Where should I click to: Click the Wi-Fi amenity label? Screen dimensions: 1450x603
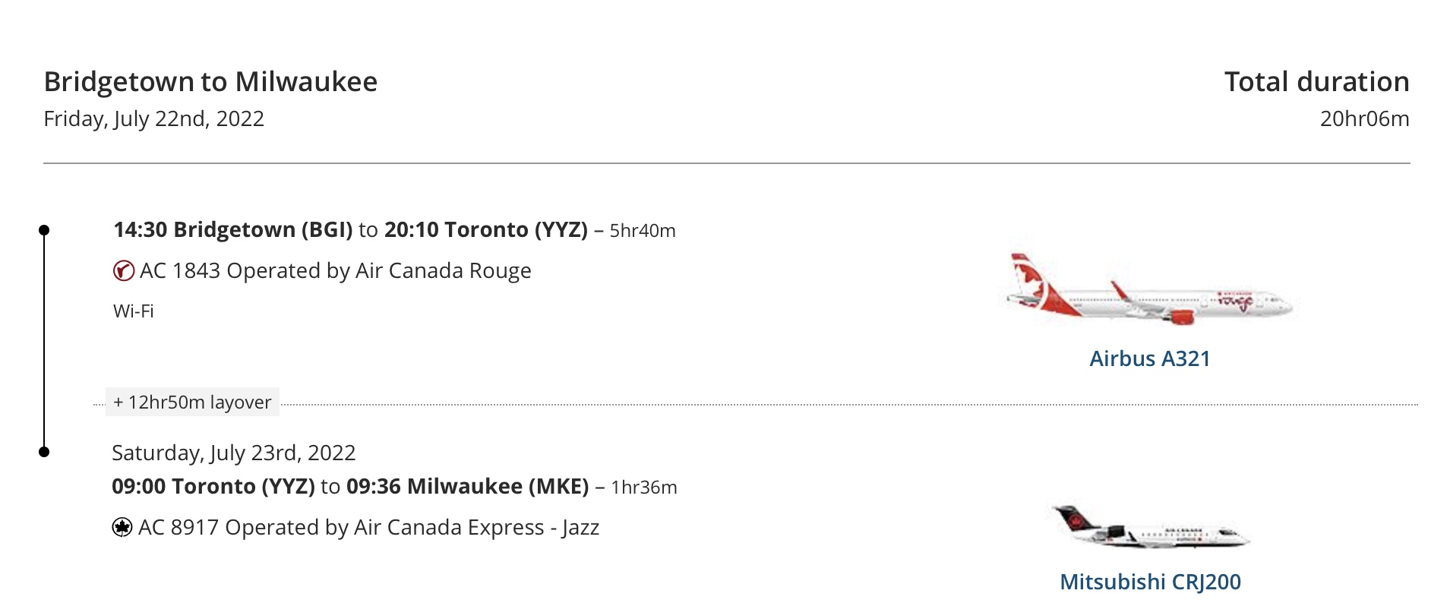point(134,311)
